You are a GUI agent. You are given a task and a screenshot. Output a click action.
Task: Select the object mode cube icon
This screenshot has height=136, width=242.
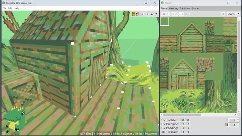click(x=138, y=14)
